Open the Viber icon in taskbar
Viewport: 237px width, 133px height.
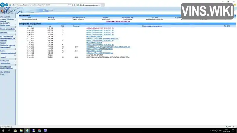45,131
